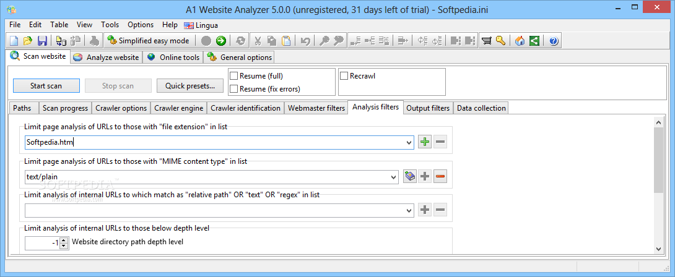Click the New project icon
This screenshot has width=675, height=277.
(x=14, y=41)
